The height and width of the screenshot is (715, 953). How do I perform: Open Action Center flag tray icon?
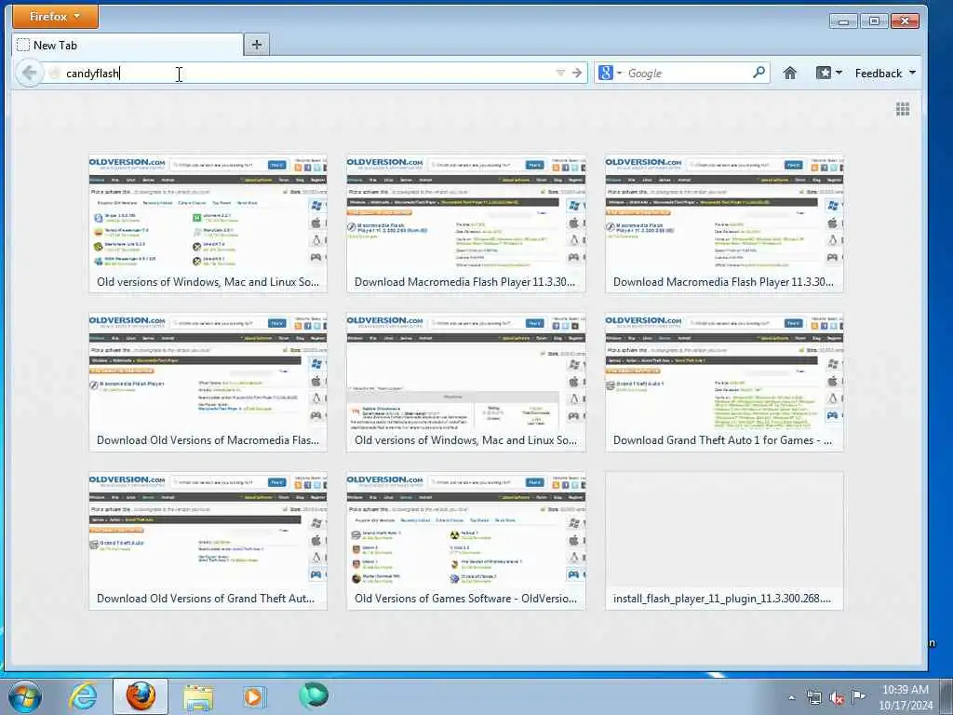click(858, 696)
